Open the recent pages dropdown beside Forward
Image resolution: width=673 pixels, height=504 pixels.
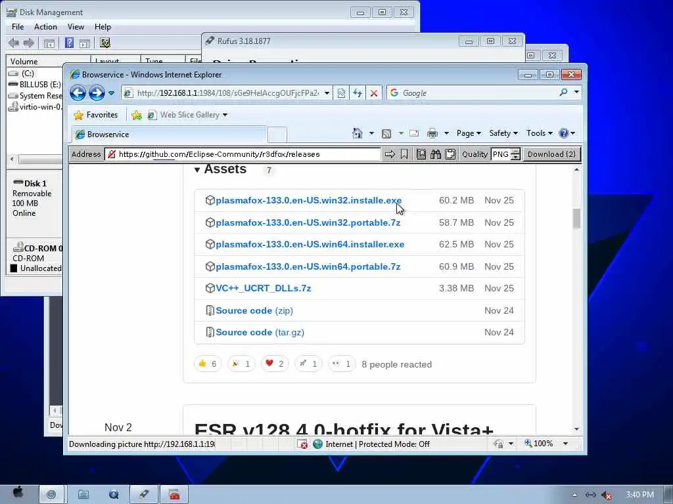click(x=111, y=93)
